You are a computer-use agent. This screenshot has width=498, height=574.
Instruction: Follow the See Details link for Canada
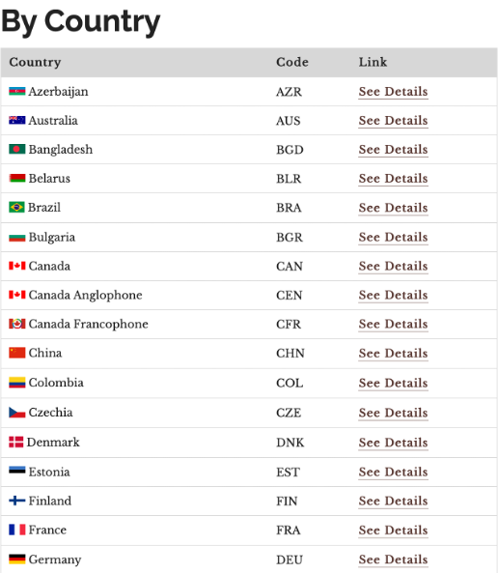point(393,266)
